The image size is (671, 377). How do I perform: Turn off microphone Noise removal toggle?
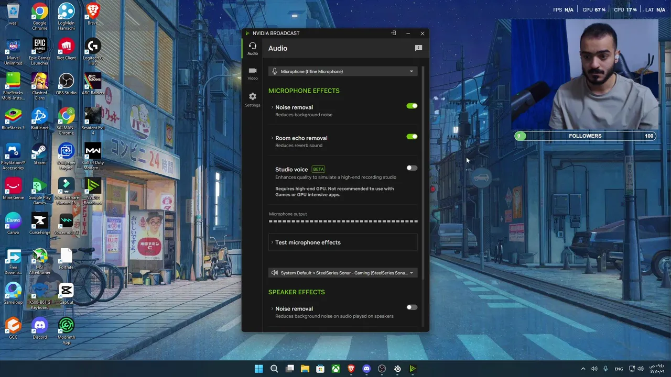412,106
